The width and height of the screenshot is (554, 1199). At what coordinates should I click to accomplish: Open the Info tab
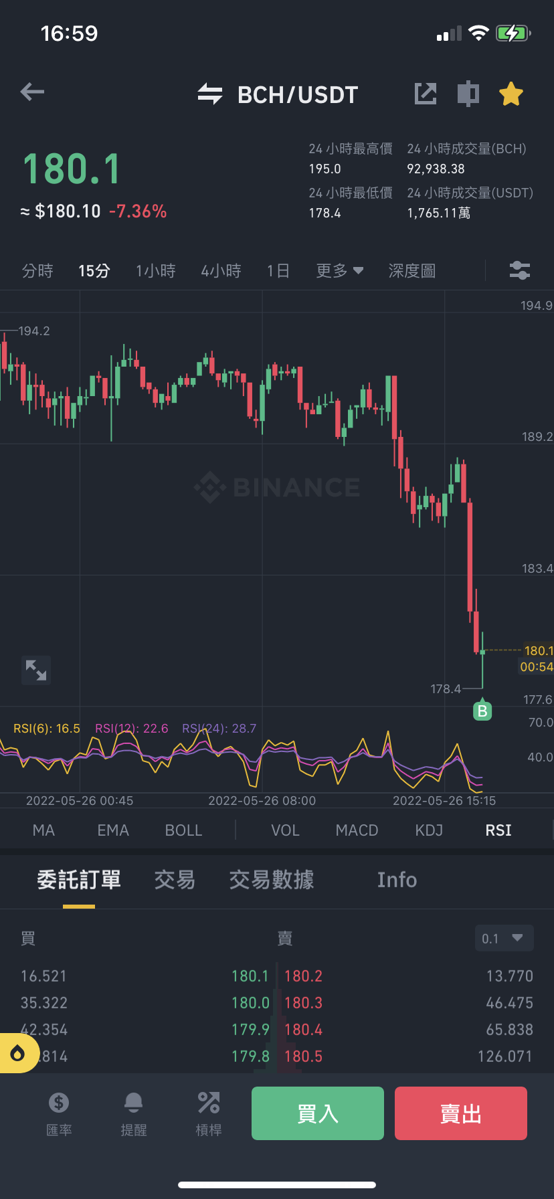(x=397, y=880)
